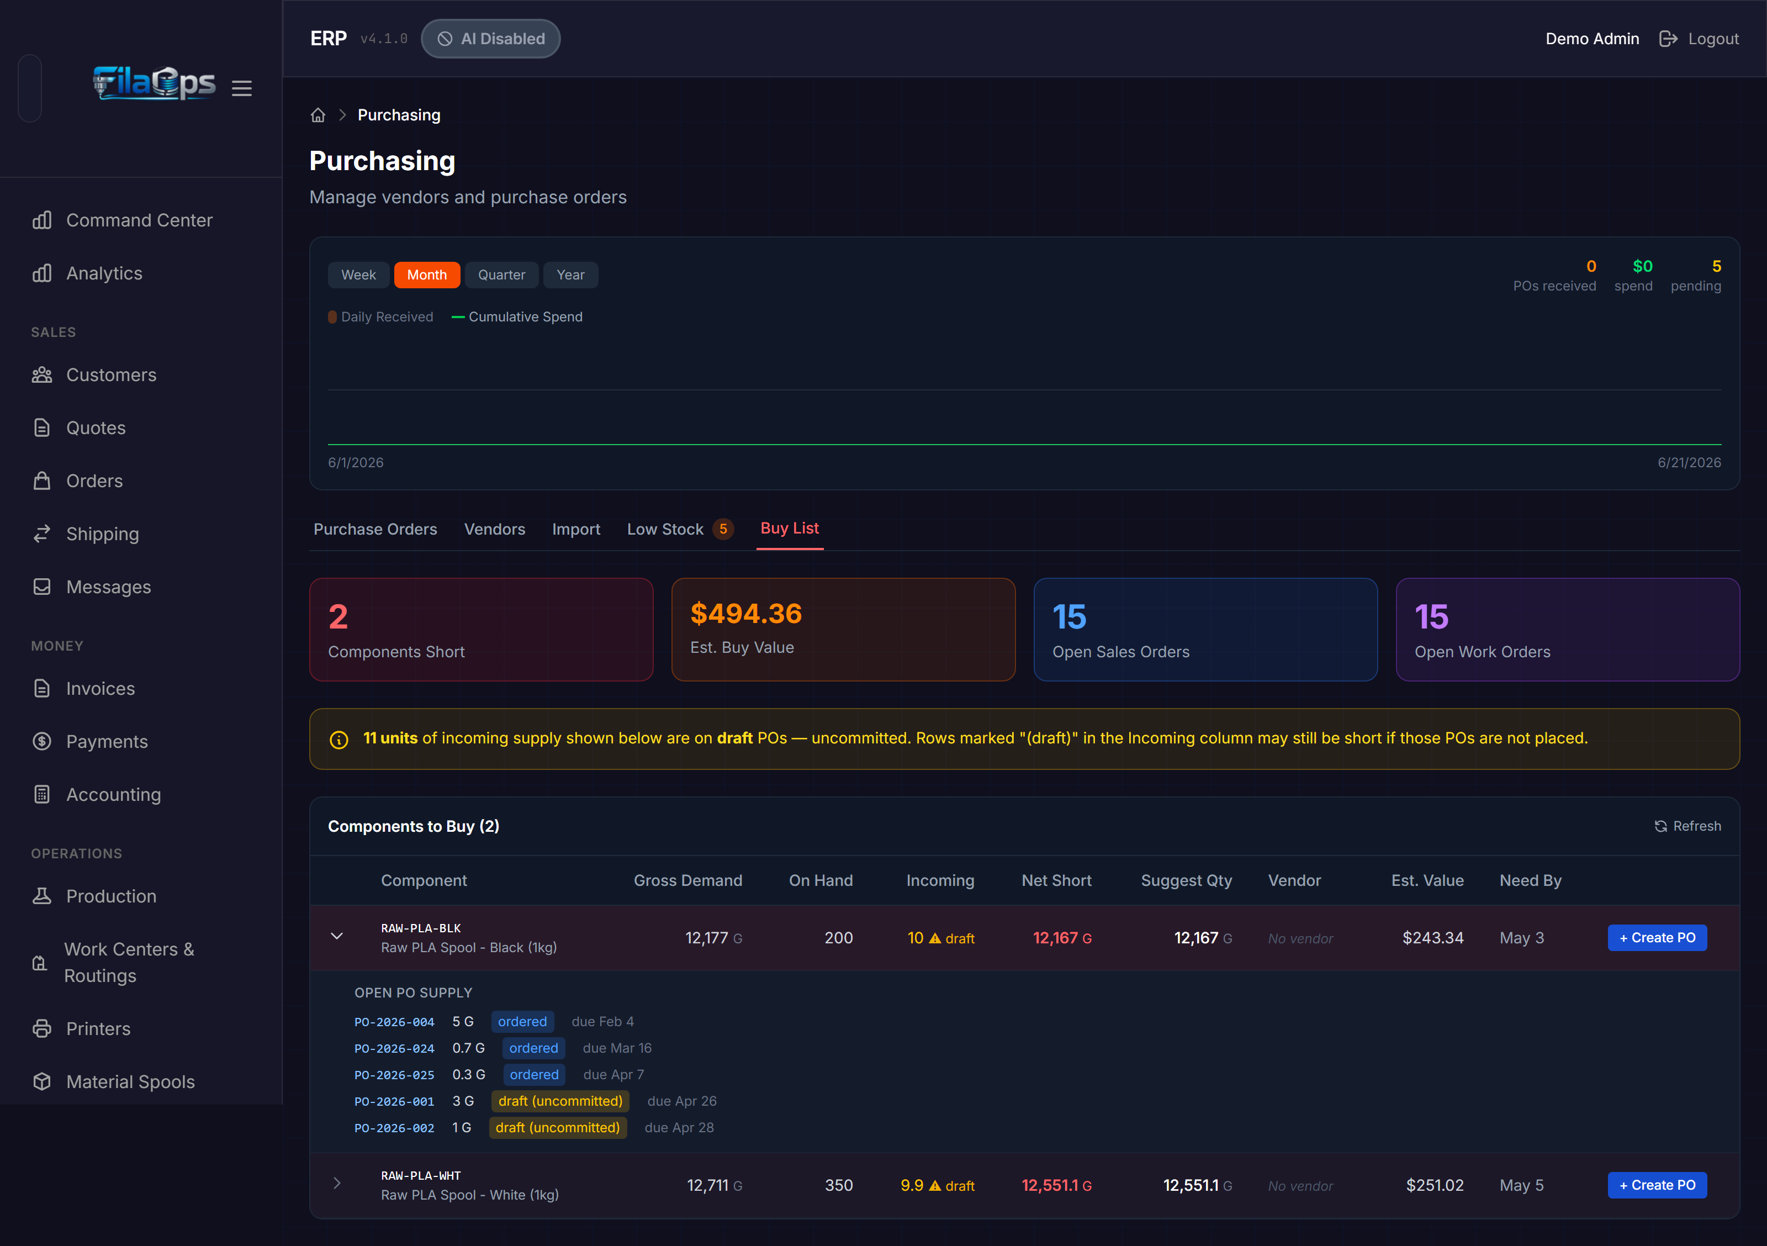Click the FilaOps logo
The width and height of the screenshot is (1767, 1246).
[x=155, y=83]
